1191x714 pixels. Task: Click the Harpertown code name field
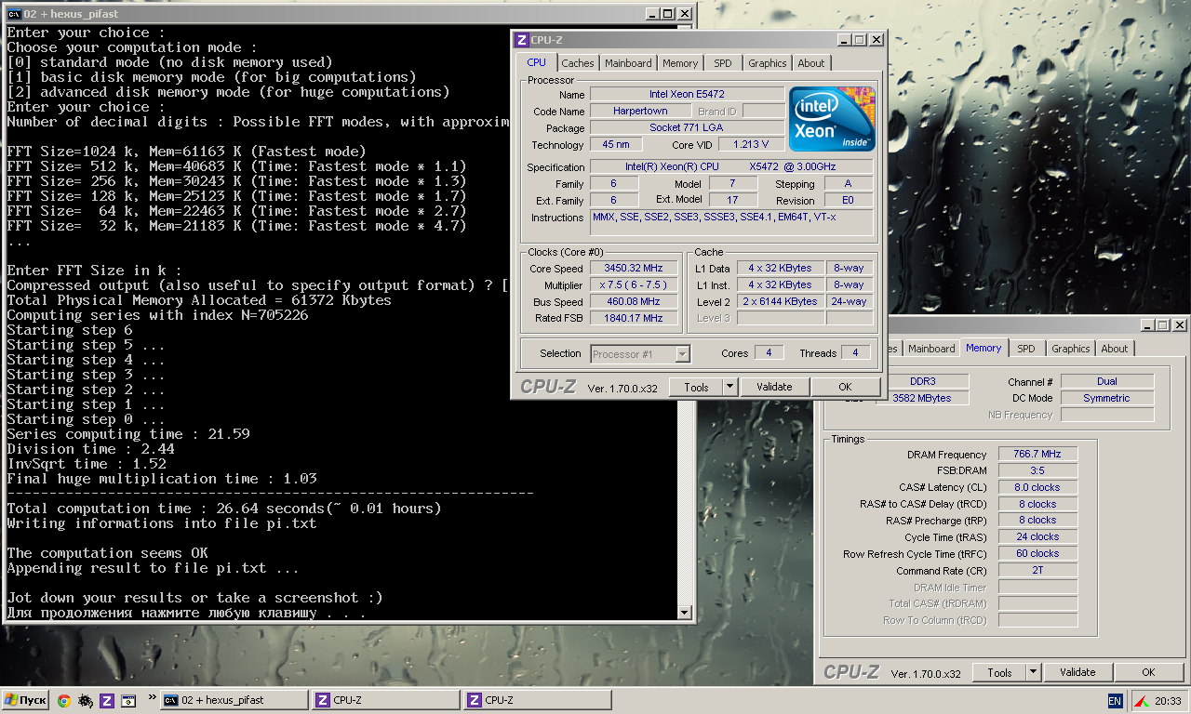click(639, 112)
